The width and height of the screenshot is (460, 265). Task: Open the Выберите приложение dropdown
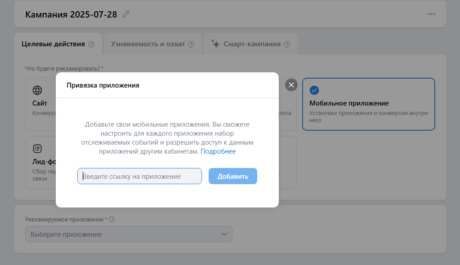tap(129, 234)
